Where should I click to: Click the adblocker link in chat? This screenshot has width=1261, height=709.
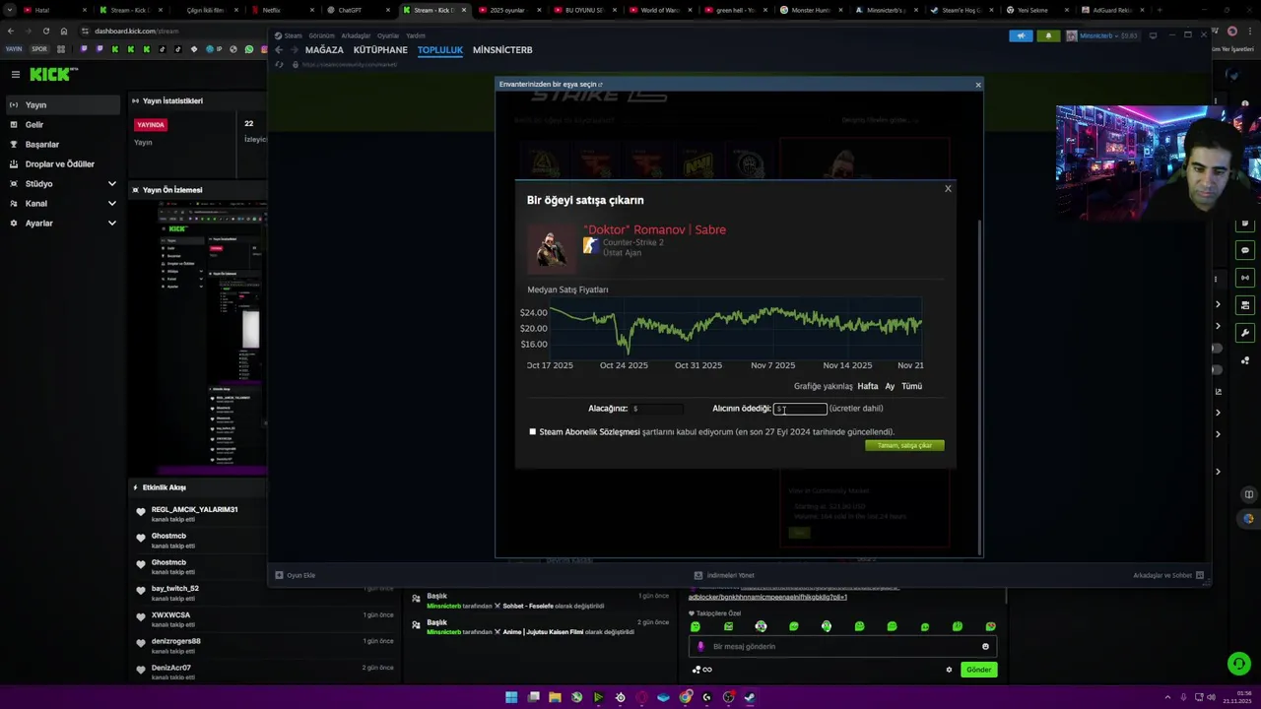[767, 597]
